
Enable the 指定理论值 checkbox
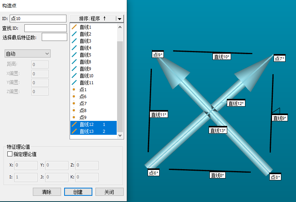(10, 154)
